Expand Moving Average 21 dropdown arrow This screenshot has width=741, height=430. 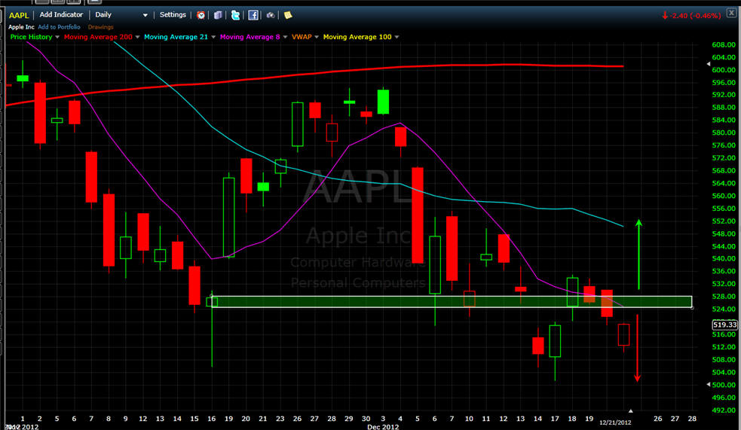213,37
